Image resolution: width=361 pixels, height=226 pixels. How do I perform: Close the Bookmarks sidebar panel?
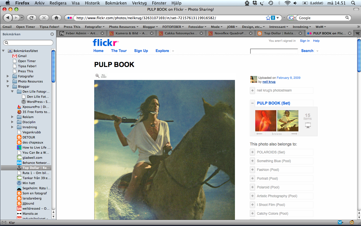pos(52,34)
